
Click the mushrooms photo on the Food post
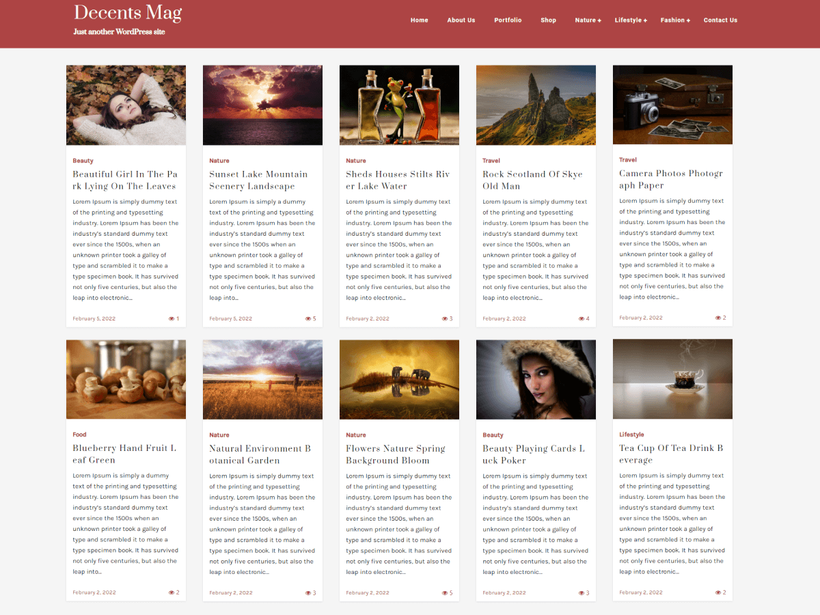pyautogui.click(x=126, y=379)
